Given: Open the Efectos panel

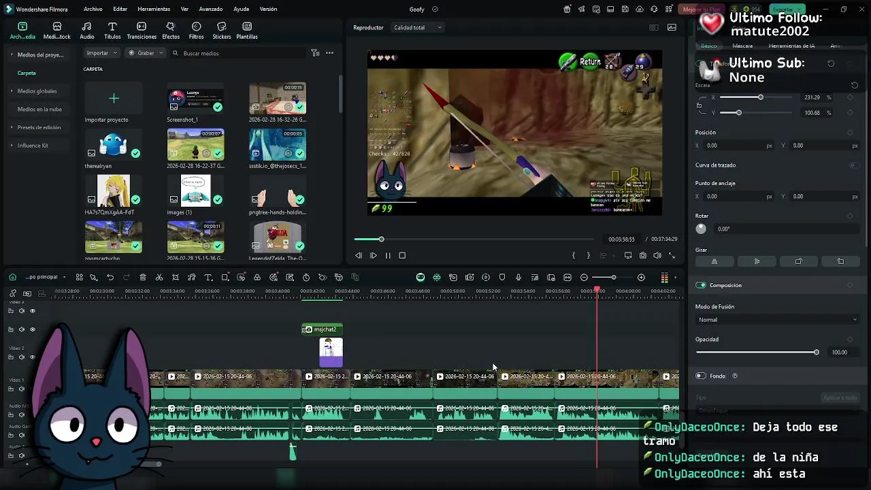Looking at the screenshot, I should pos(171,31).
